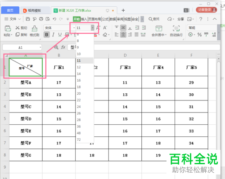Switch to the 插入 ribbon tab

point(84,19)
